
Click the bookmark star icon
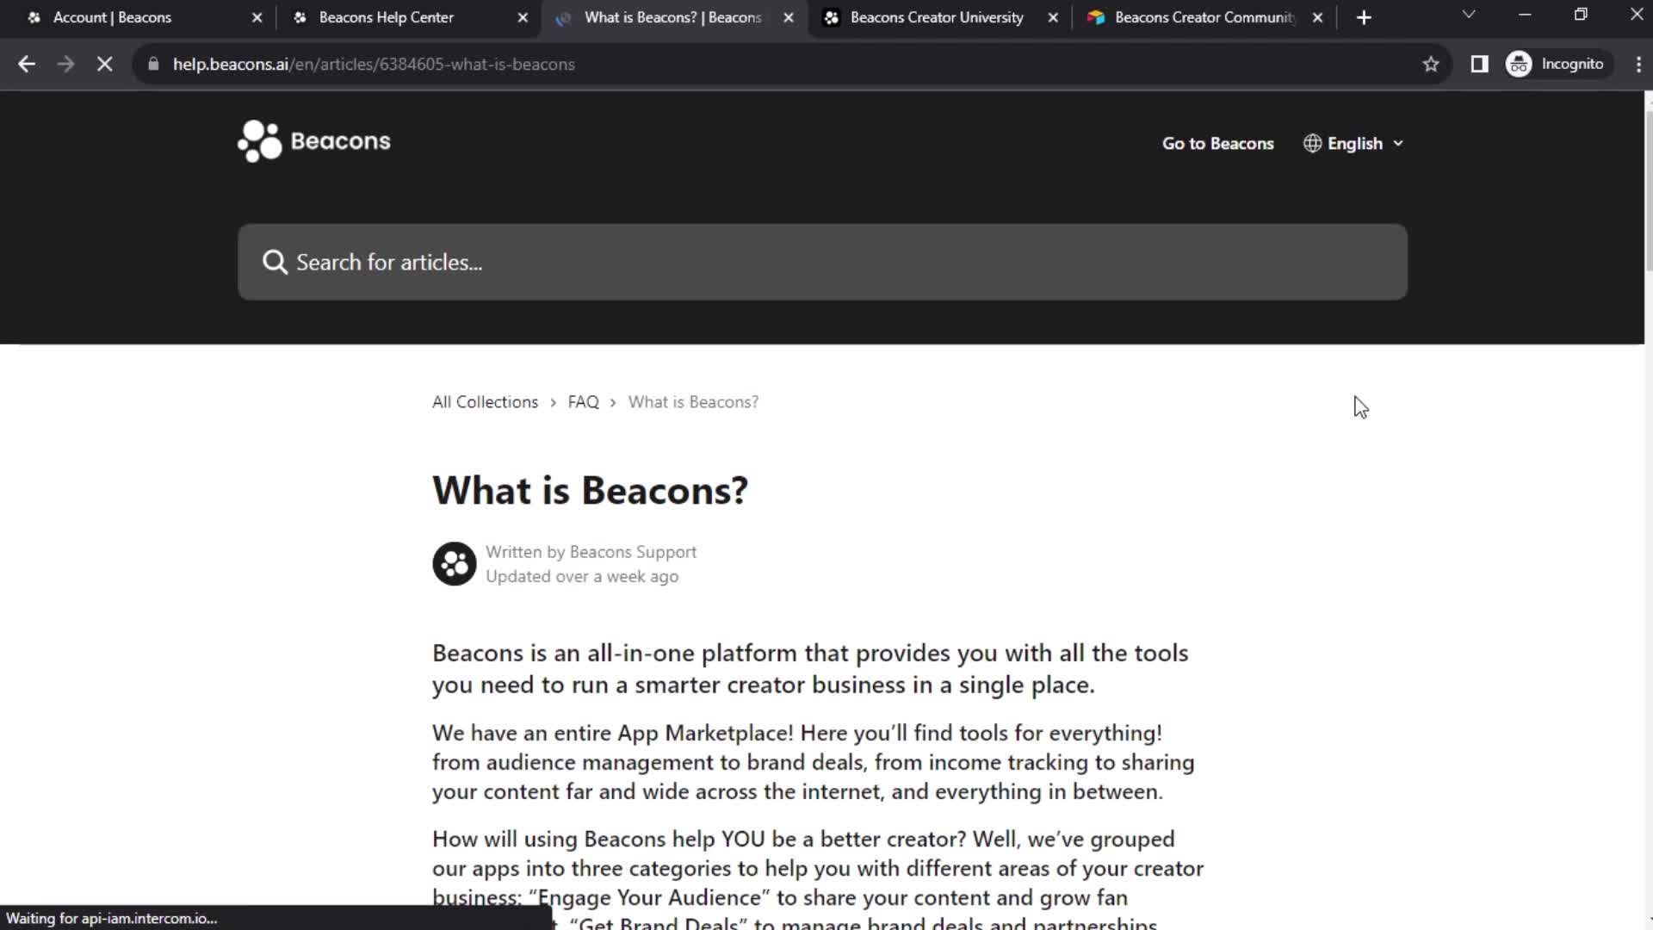pyautogui.click(x=1432, y=64)
